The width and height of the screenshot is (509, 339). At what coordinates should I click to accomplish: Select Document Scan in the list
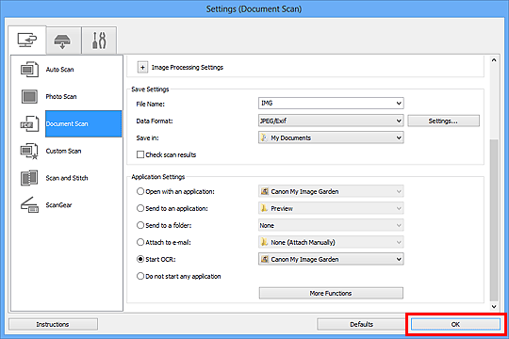[84, 123]
